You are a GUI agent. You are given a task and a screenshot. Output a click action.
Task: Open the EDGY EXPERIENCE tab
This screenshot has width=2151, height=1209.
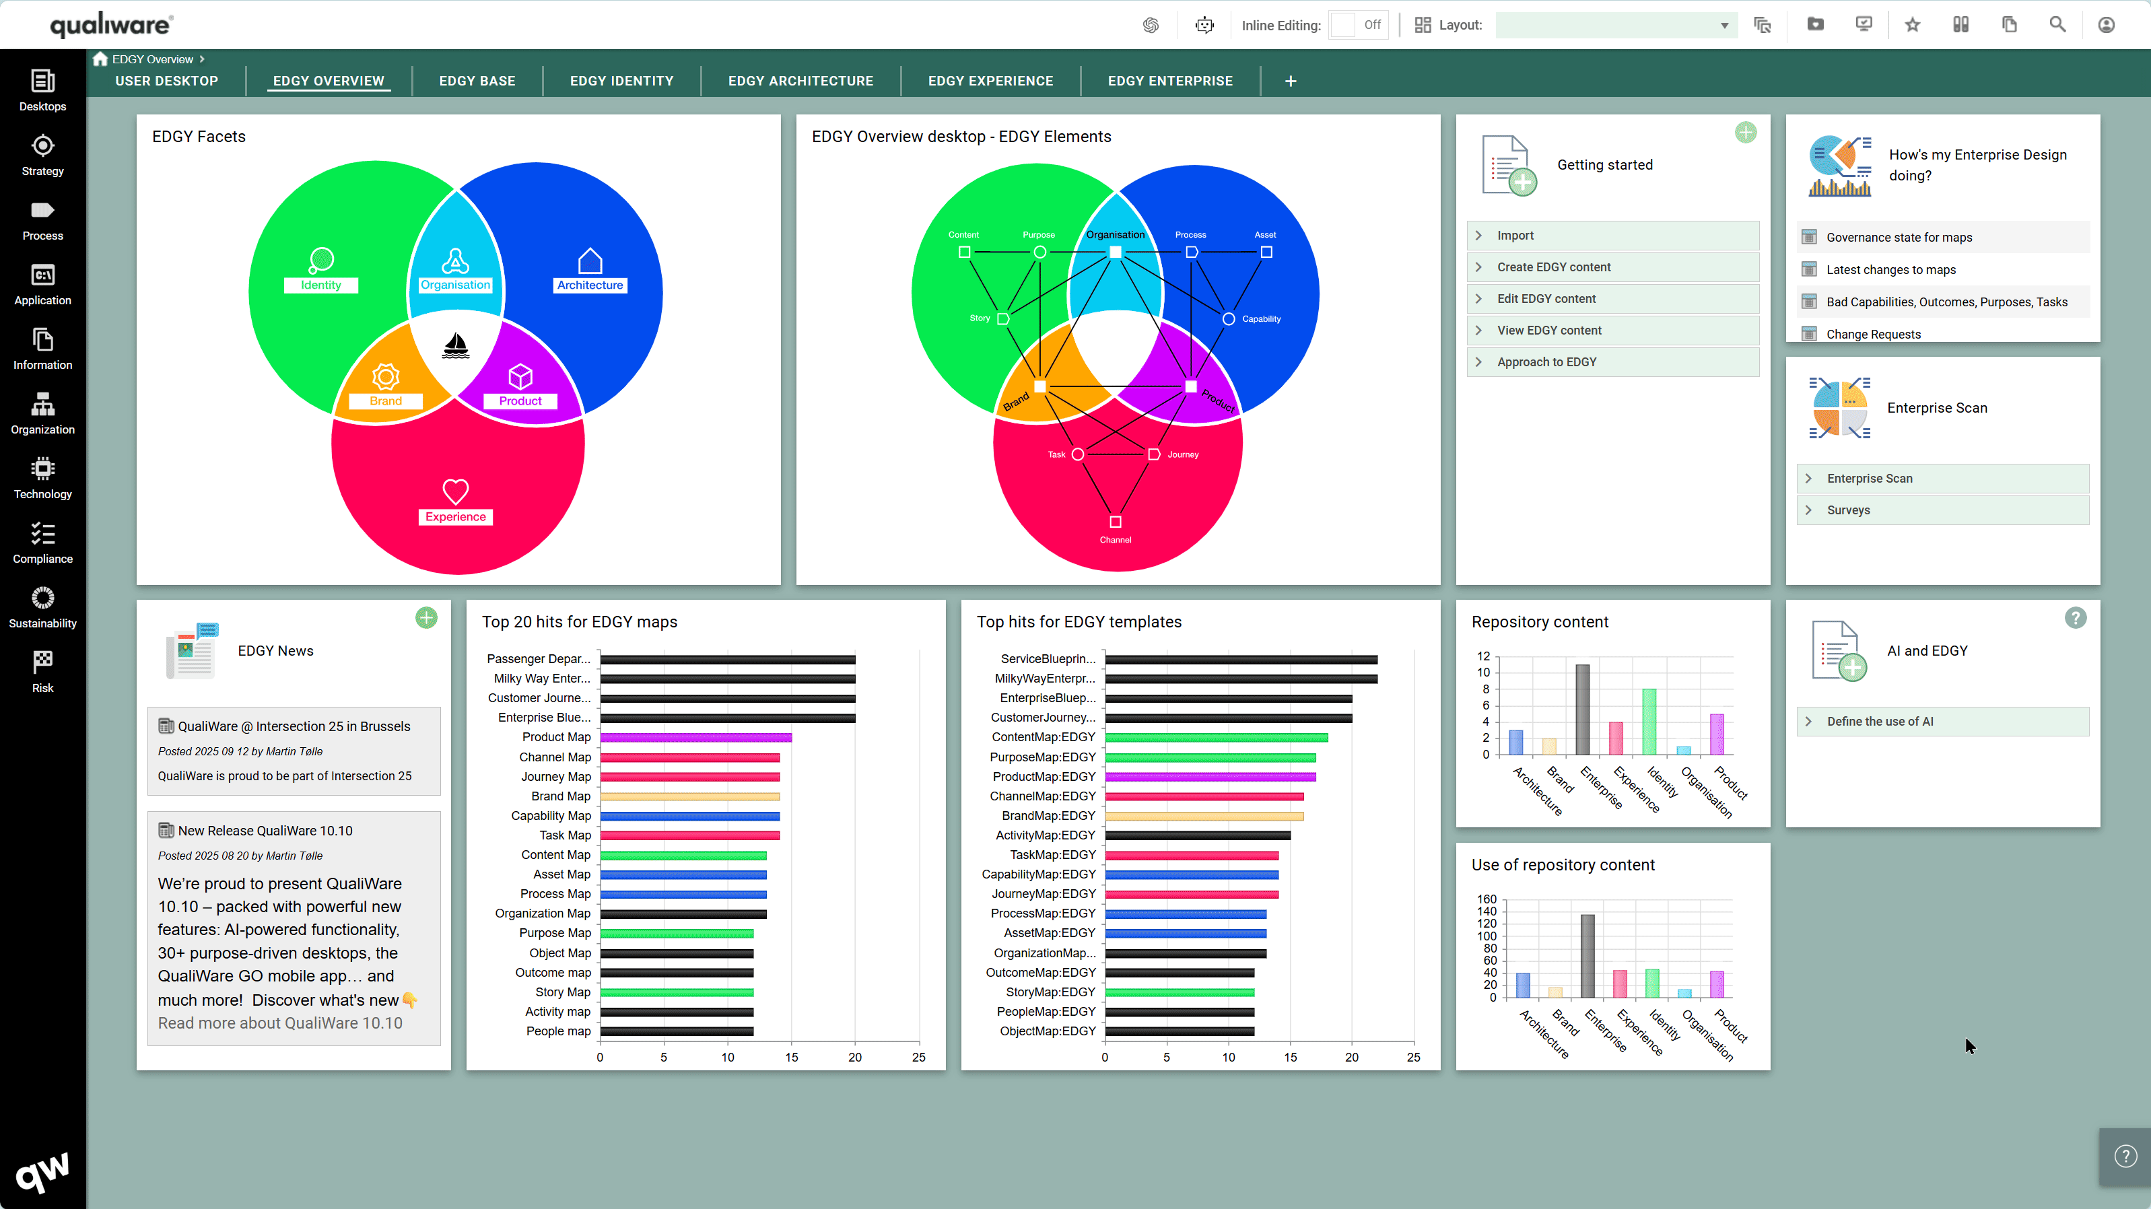990,81
